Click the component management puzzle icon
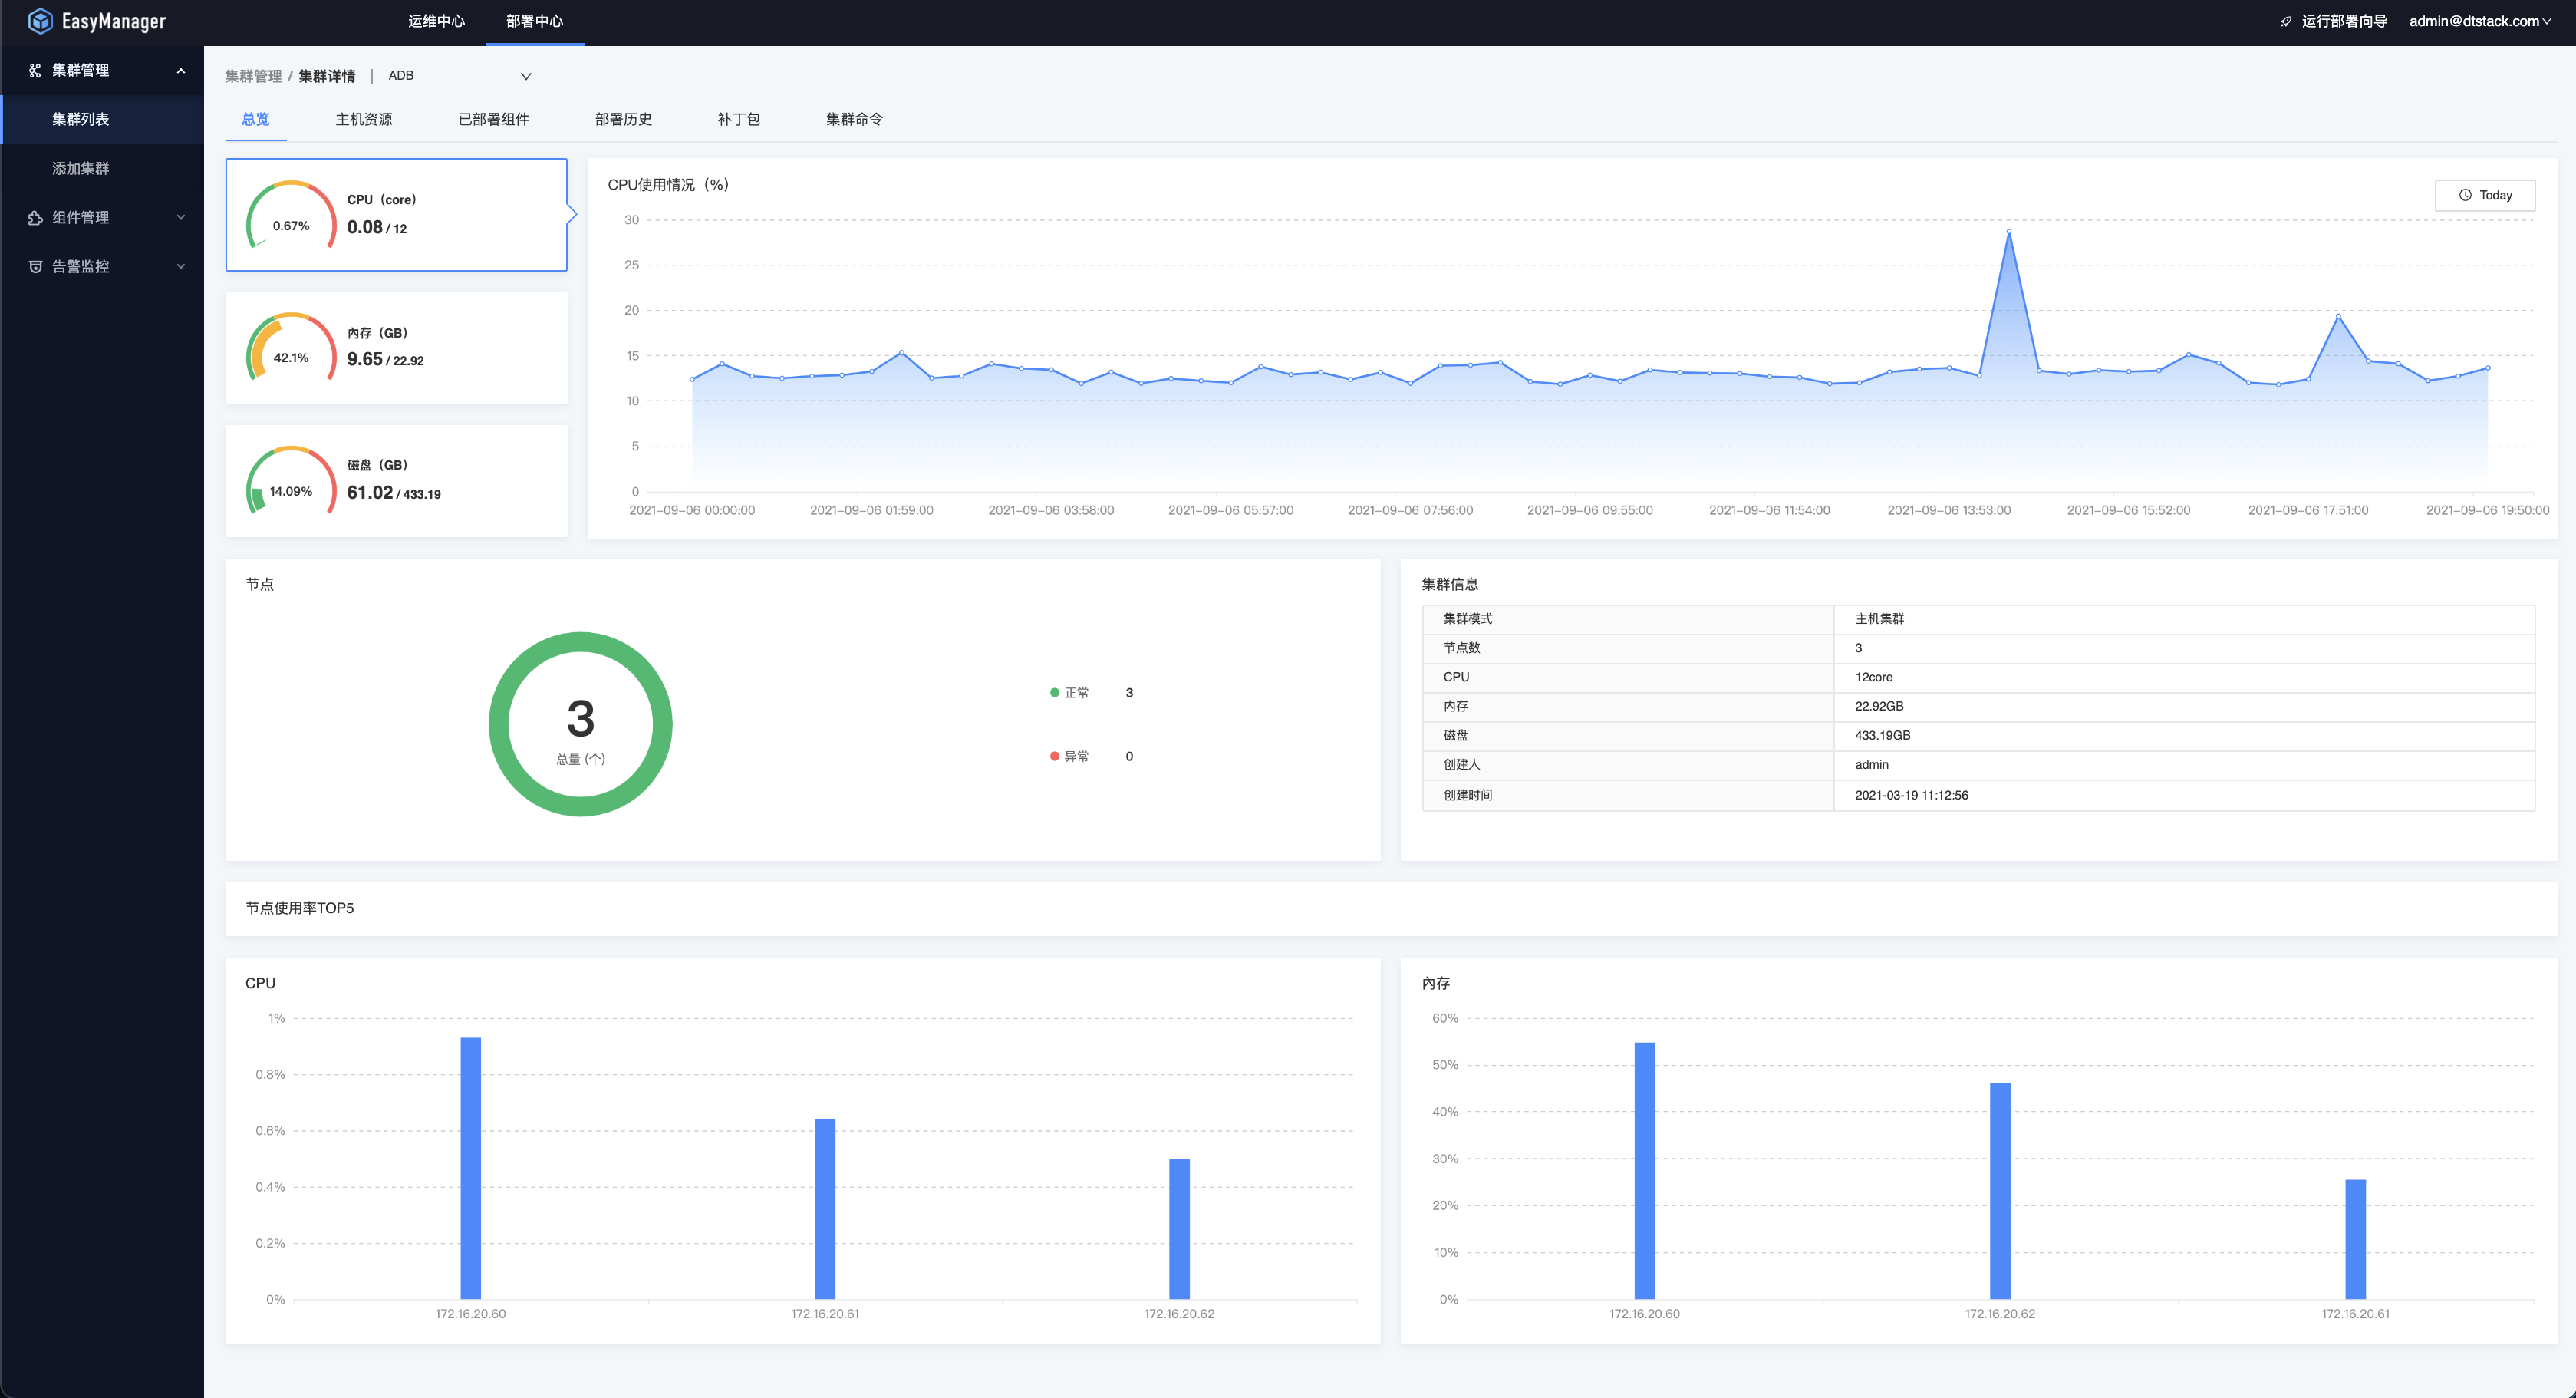 (x=35, y=218)
